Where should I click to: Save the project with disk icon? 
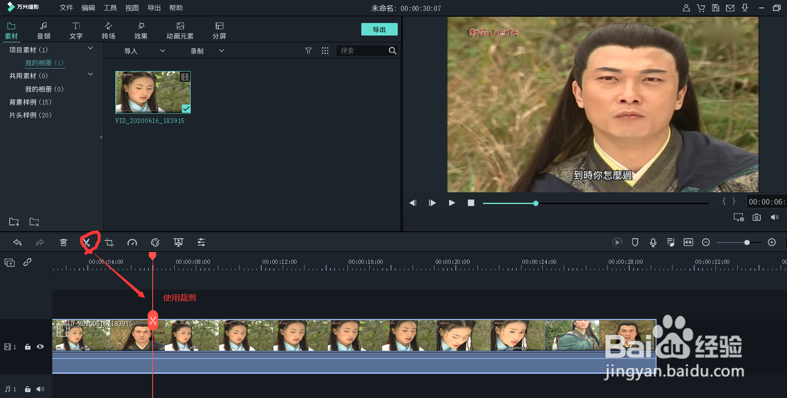click(x=715, y=8)
